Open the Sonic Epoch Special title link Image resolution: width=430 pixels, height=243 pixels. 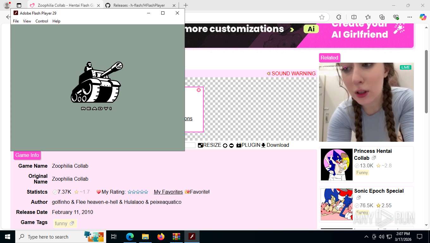(x=379, y=191)
